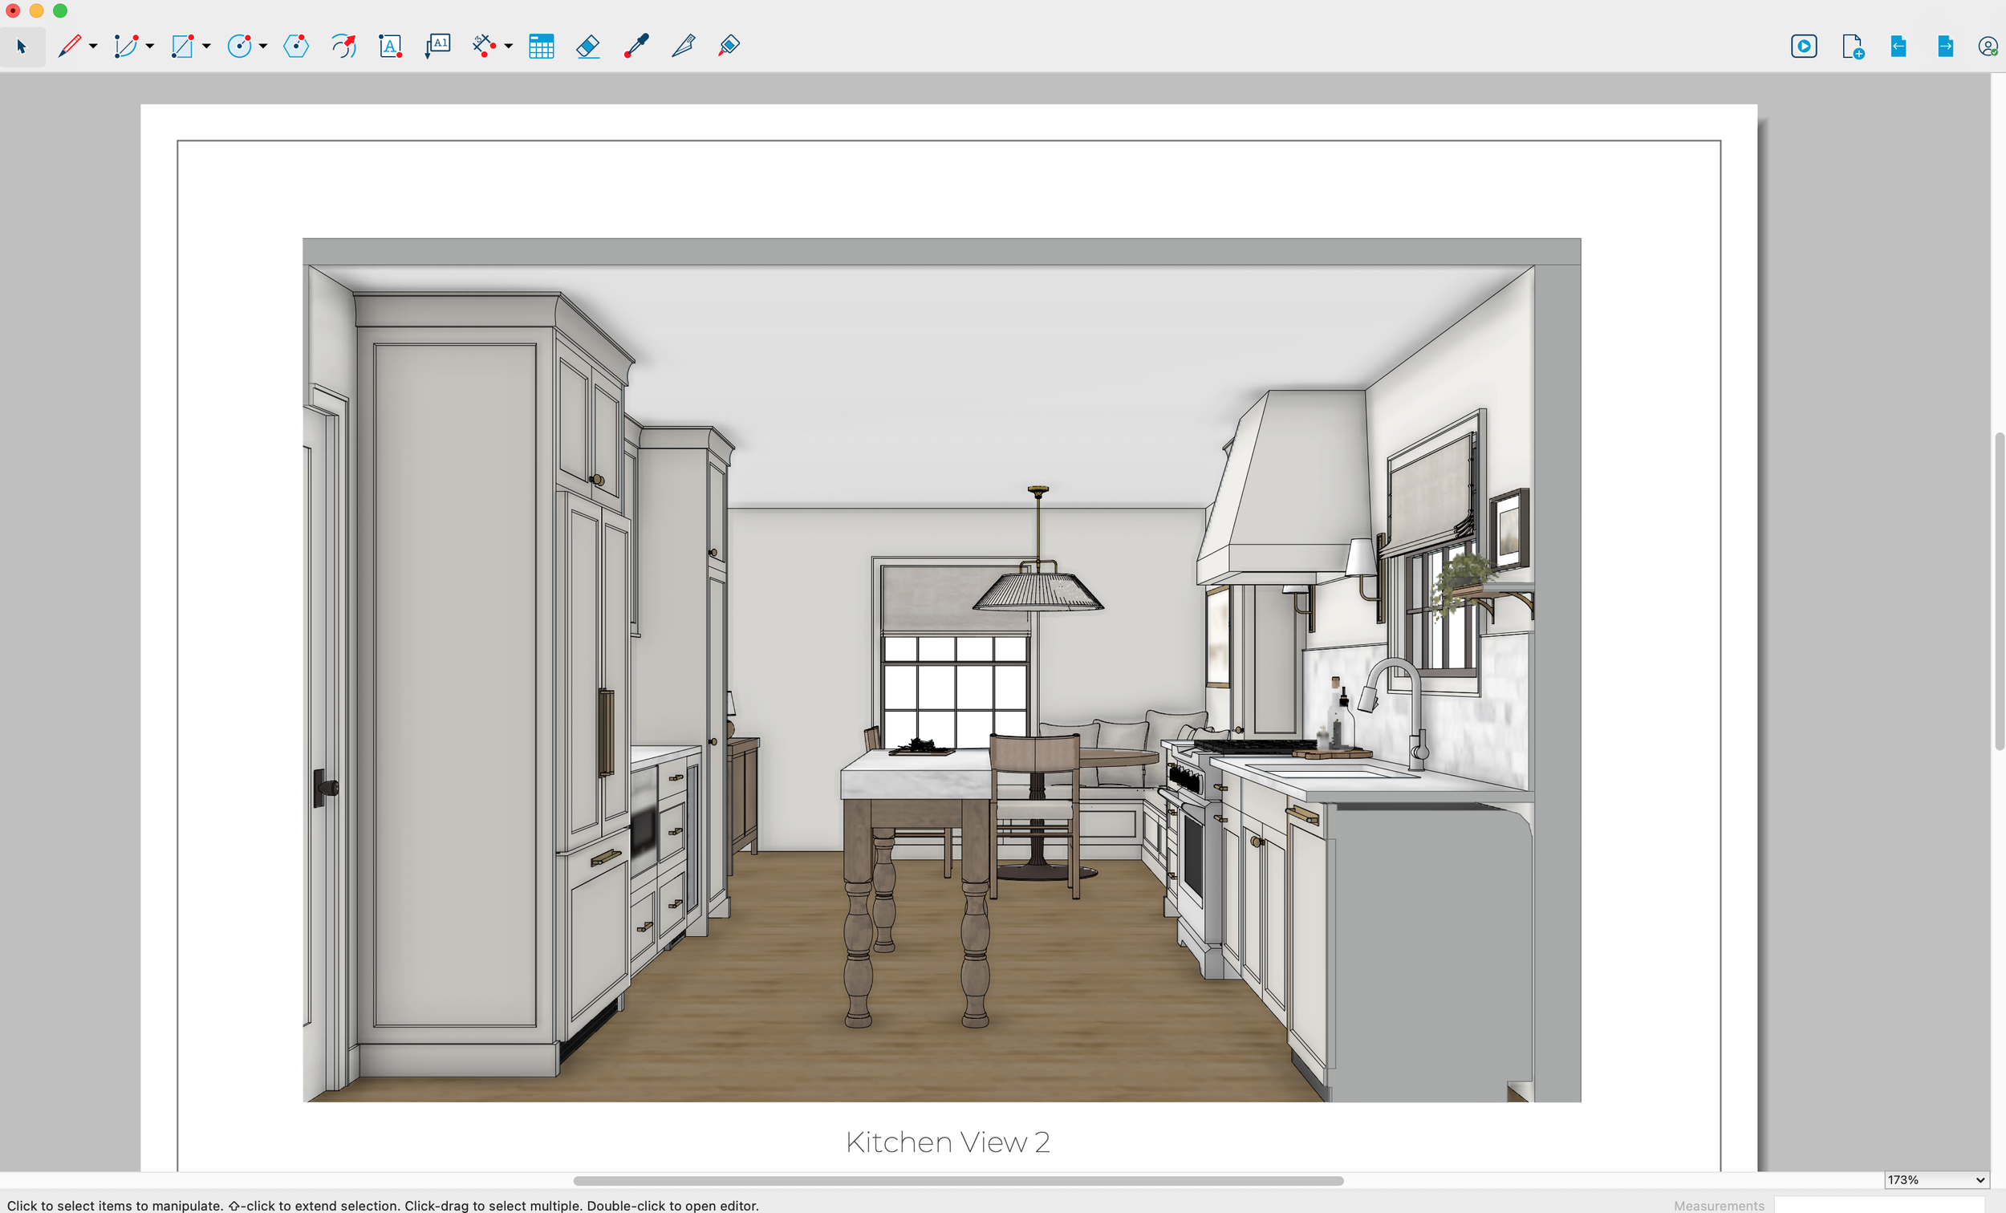2006x1213 pixels.
Task: Pick the Offset tool
Action: point(343,47)
